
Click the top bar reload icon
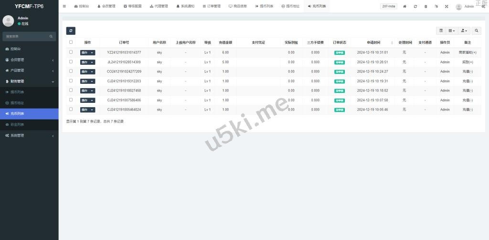(415, 6)
